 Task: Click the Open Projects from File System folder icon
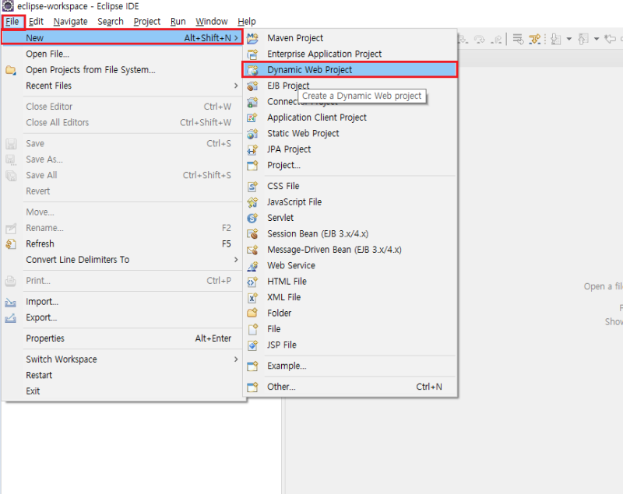(11, 70)
